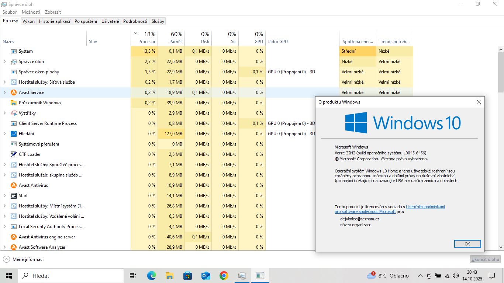Open Task View on the taskbar
This screenshot has height=283, width=504.
click(133, 276)
